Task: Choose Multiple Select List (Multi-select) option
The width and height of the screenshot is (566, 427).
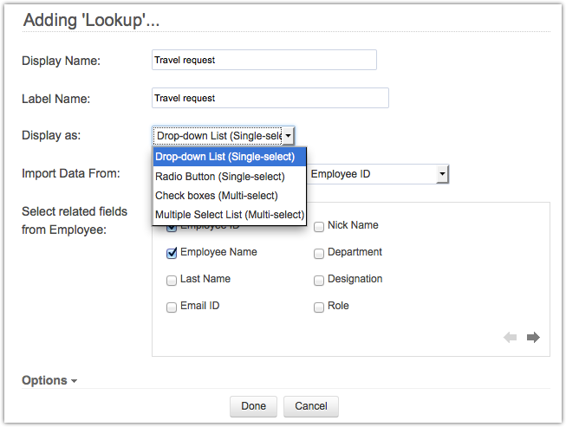Action: tap(230, 215)
